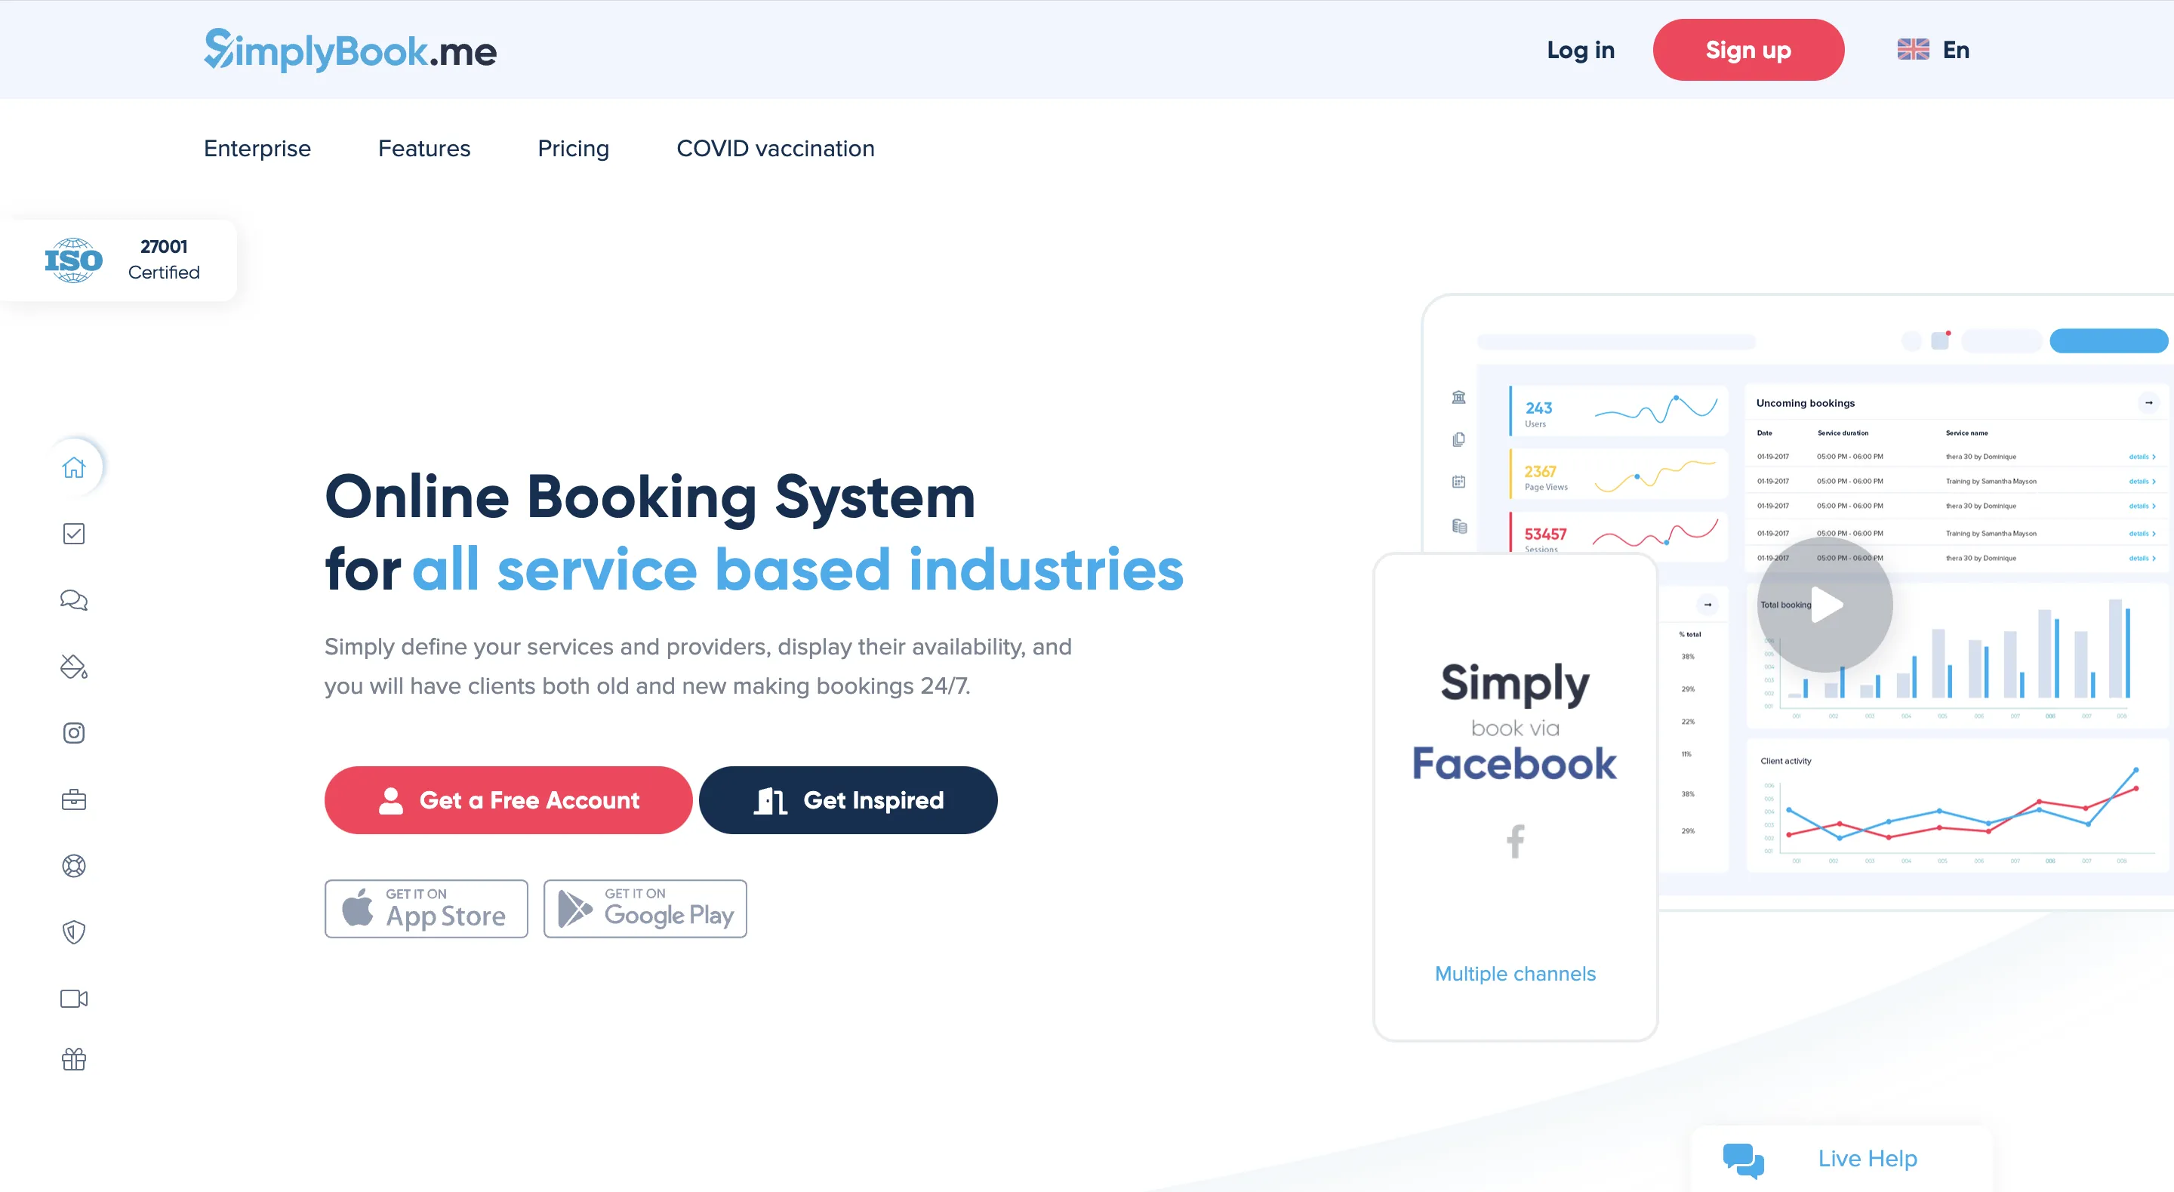Click the Upcoming bookings arrow
Screen dimensions: 2174x1192
point(2148,402)
